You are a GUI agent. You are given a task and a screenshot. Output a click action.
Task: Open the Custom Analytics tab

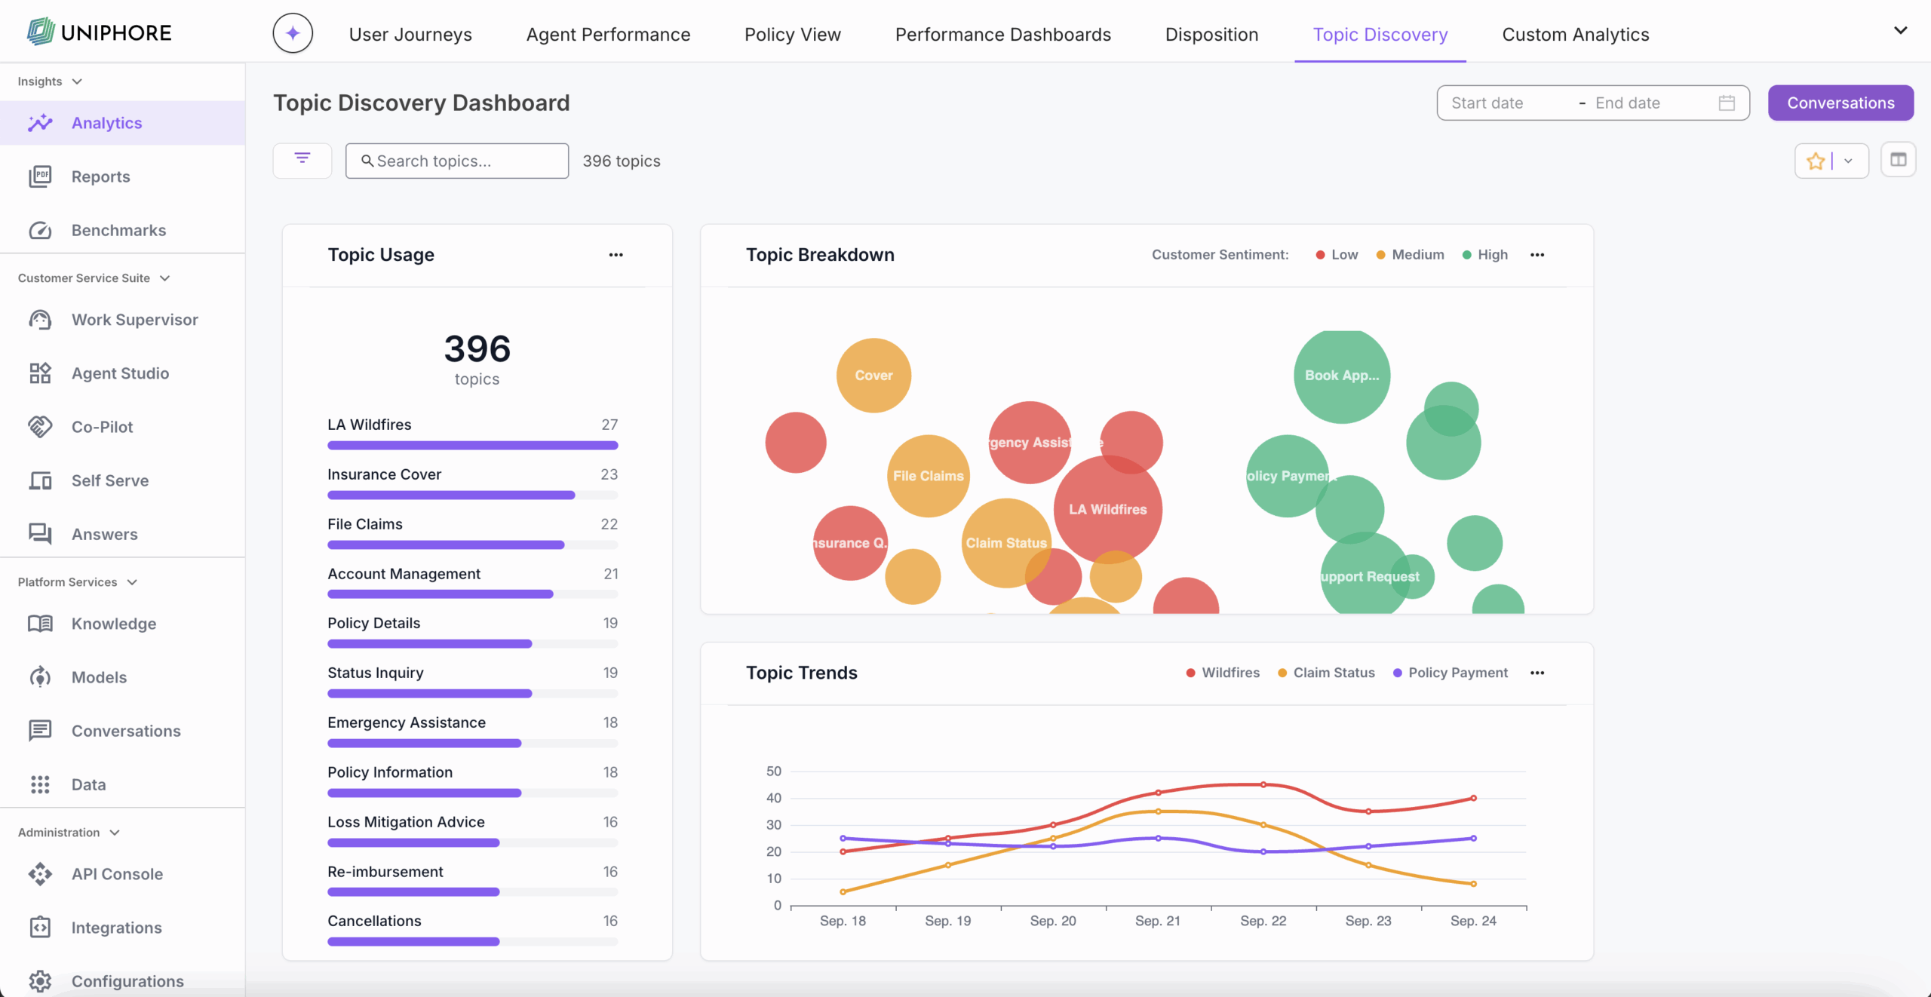click(x=1575, y=35)
